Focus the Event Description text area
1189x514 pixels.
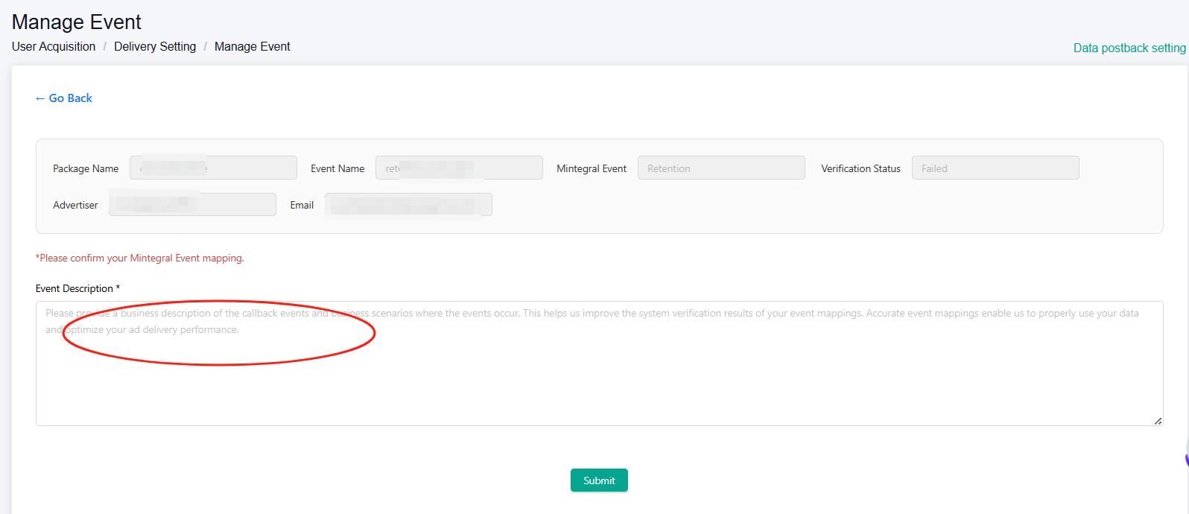point(600,364)
